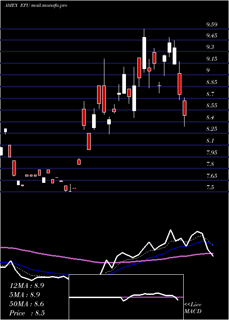Click the 5MA : 8.9 readout
Screen dimensions: 229x320
click(x=25, y=295)
